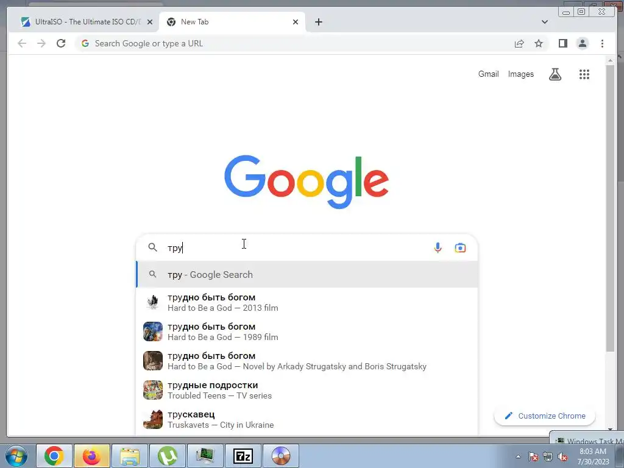Go back with the browser back arrow

pyautogui.click(x=22, y=43)
